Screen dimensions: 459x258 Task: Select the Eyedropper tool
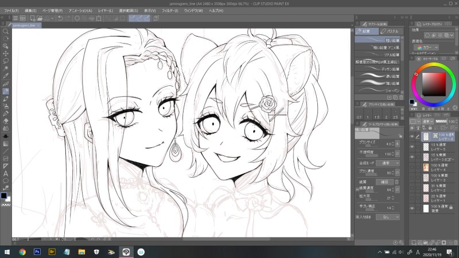point(6,76)
